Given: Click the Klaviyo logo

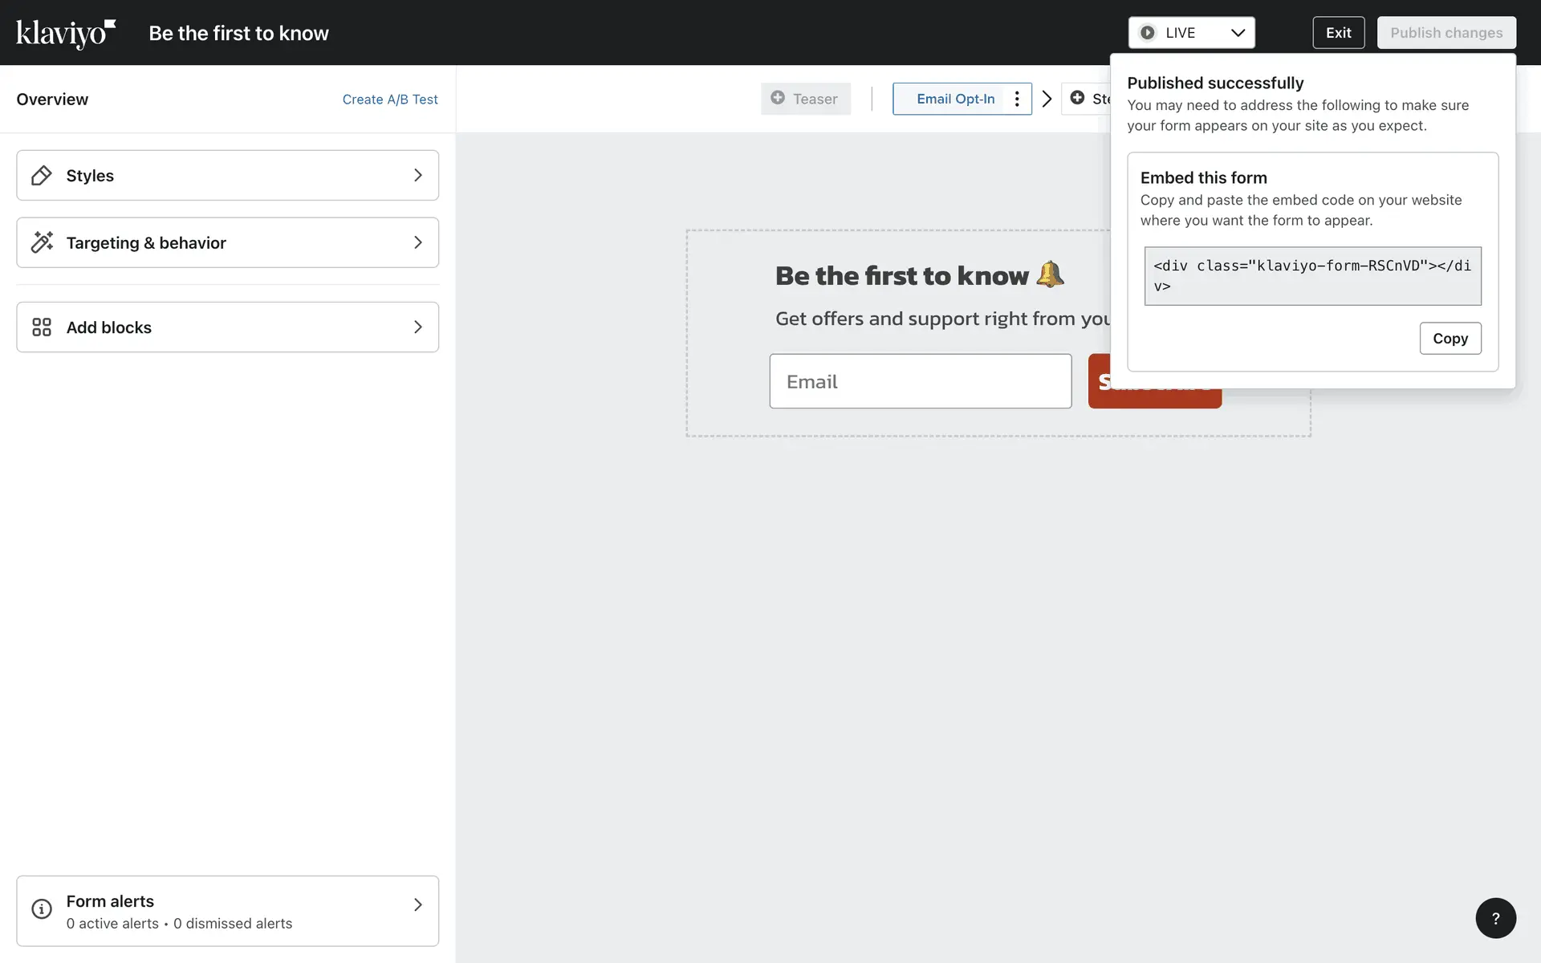Looking at the screenshot, I should tap(66, 33).
